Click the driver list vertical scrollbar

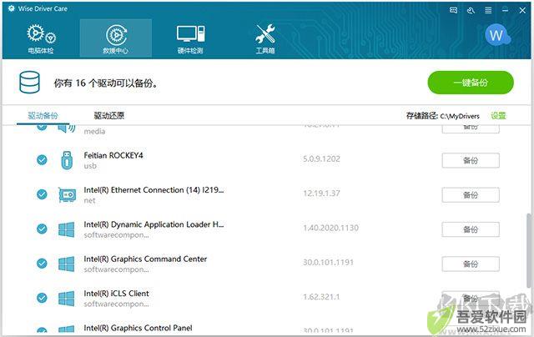coord(529,250)
